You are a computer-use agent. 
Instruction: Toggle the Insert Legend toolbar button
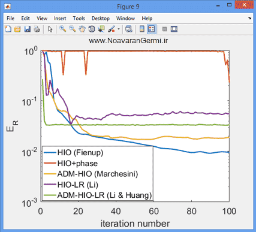pos(152,29)
